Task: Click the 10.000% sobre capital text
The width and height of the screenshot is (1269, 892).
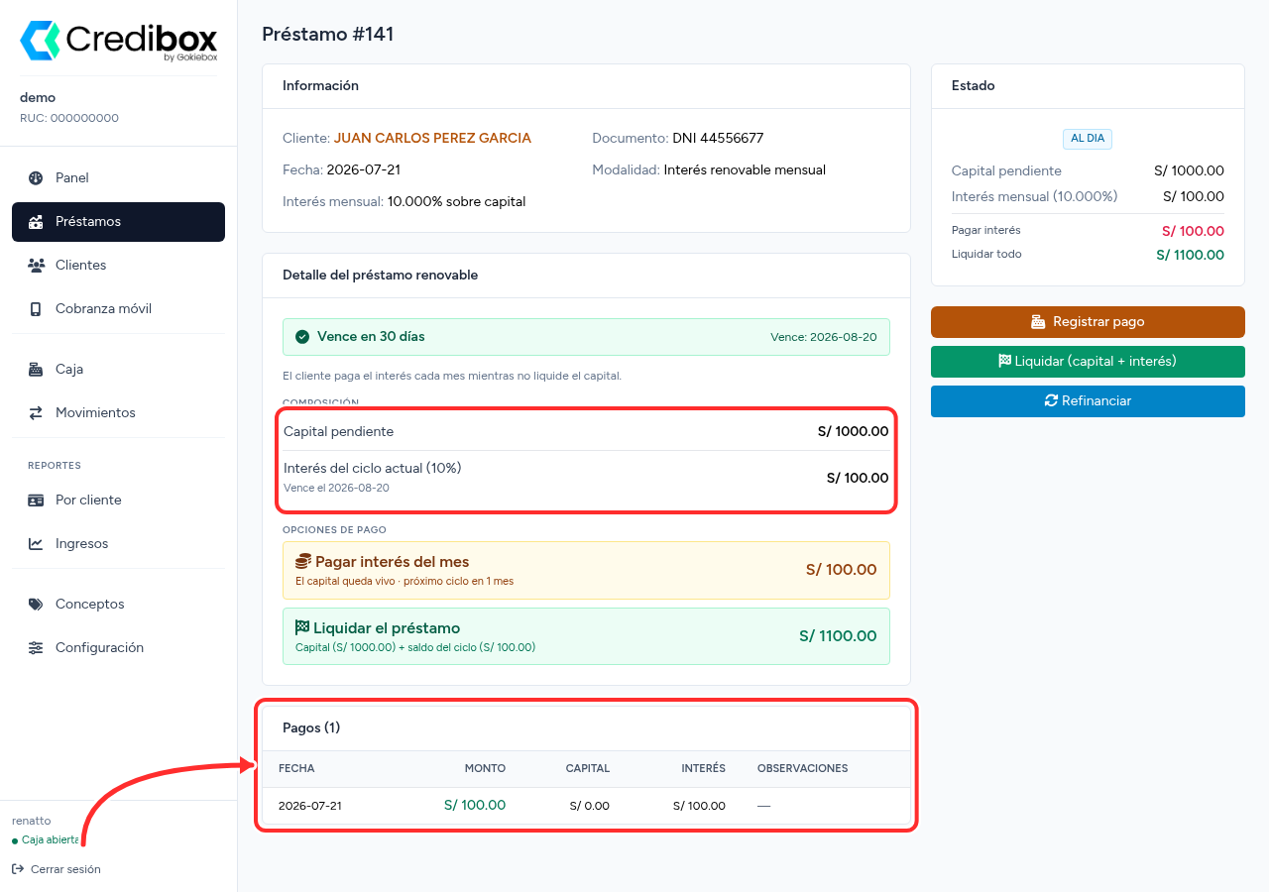Action: coord(456,202)
